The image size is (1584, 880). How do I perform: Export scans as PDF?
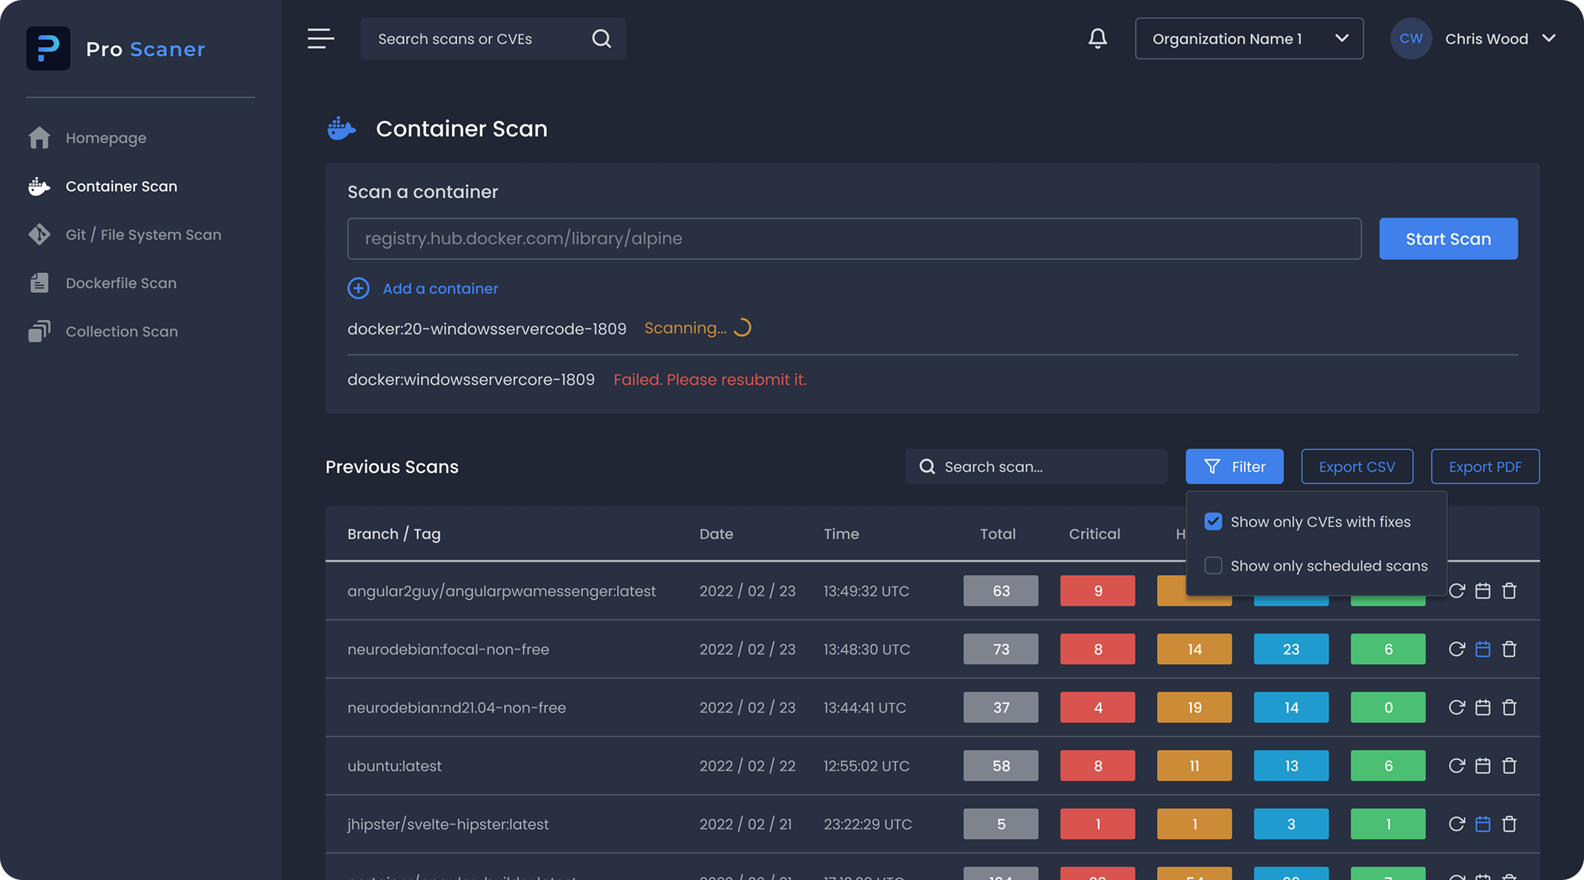click(1485, 466)
